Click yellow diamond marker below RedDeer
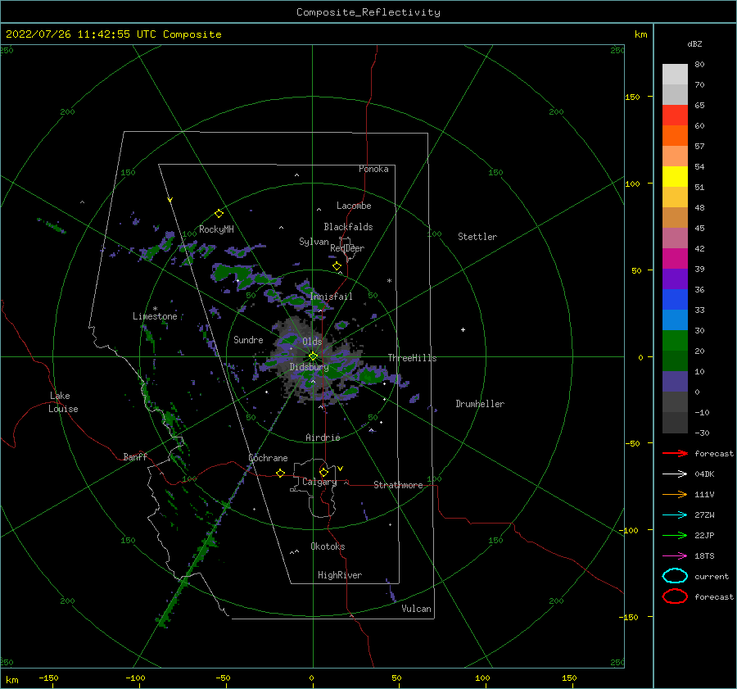 coord(337,266)
